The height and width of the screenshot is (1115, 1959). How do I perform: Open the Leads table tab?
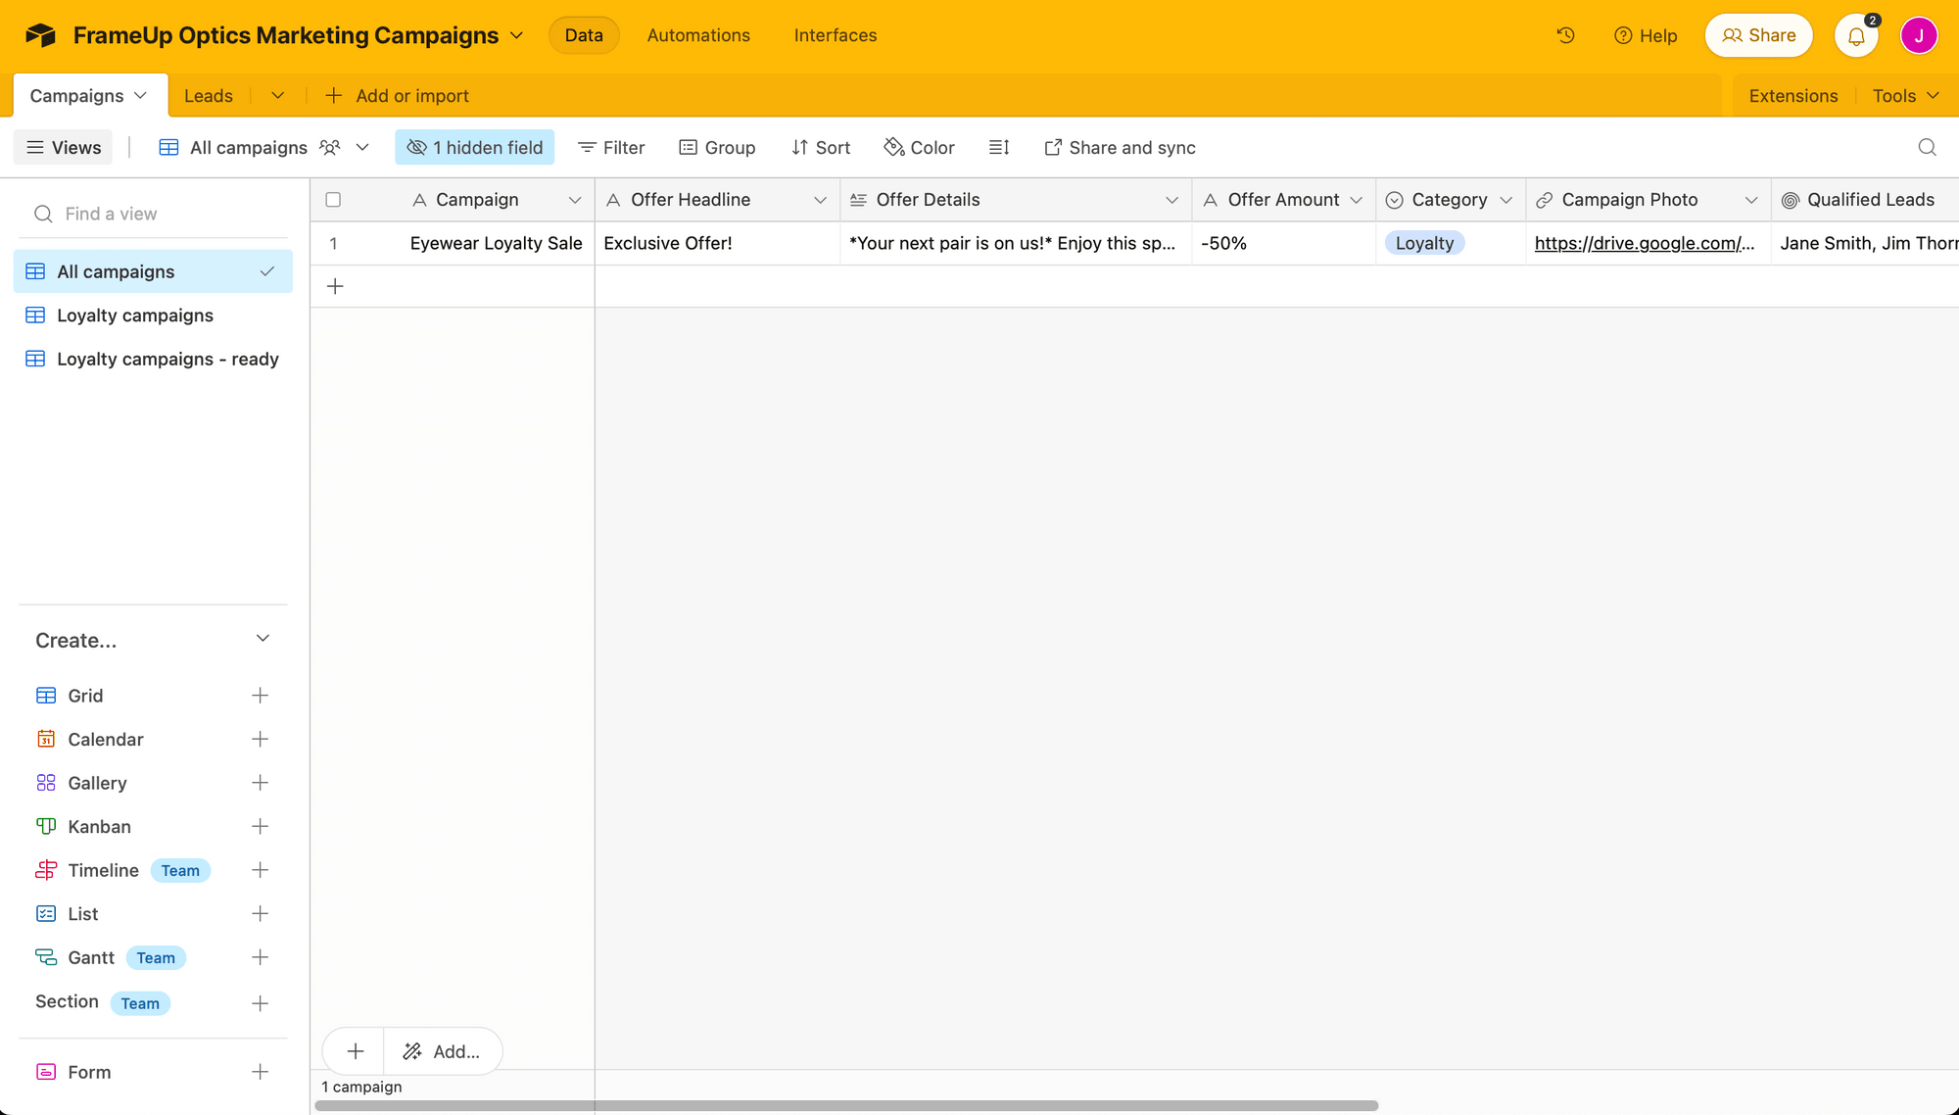[208, 95]
